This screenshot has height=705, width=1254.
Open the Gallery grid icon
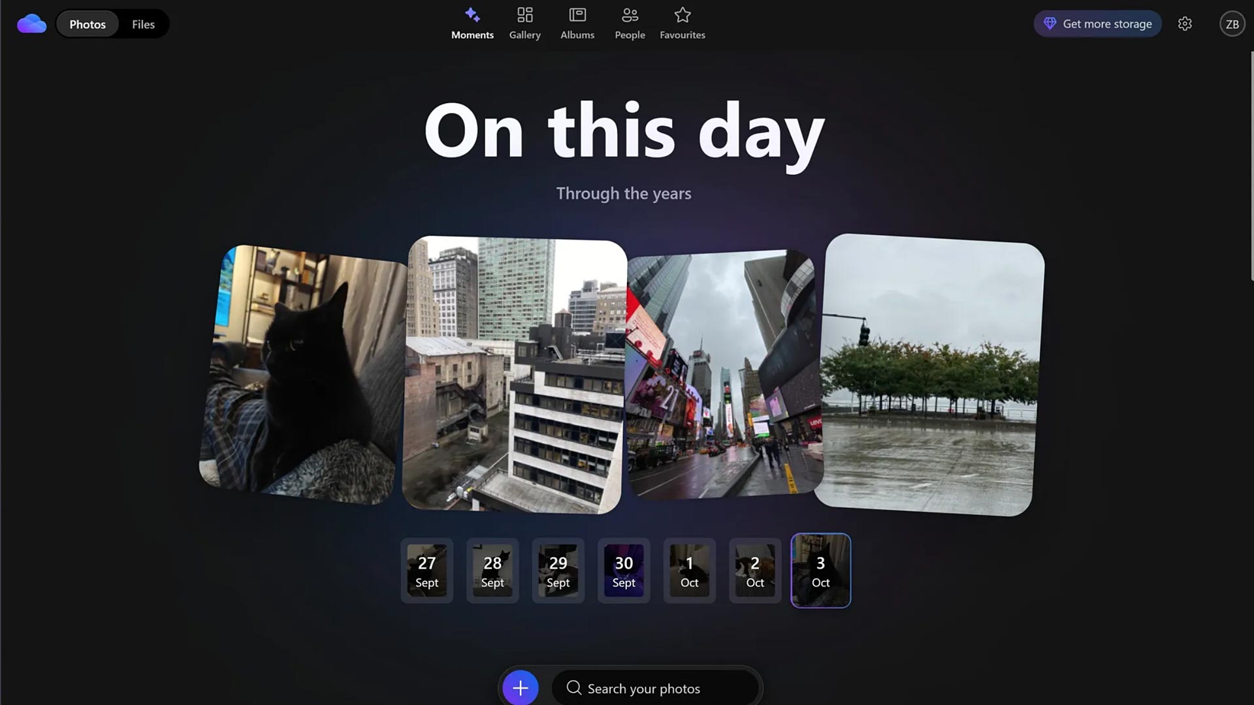tap(524, 15)
